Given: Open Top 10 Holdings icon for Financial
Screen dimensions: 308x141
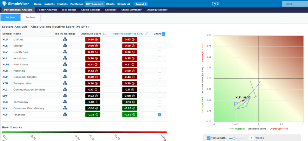Looking at the screenshot, I should tap(65, 115).
